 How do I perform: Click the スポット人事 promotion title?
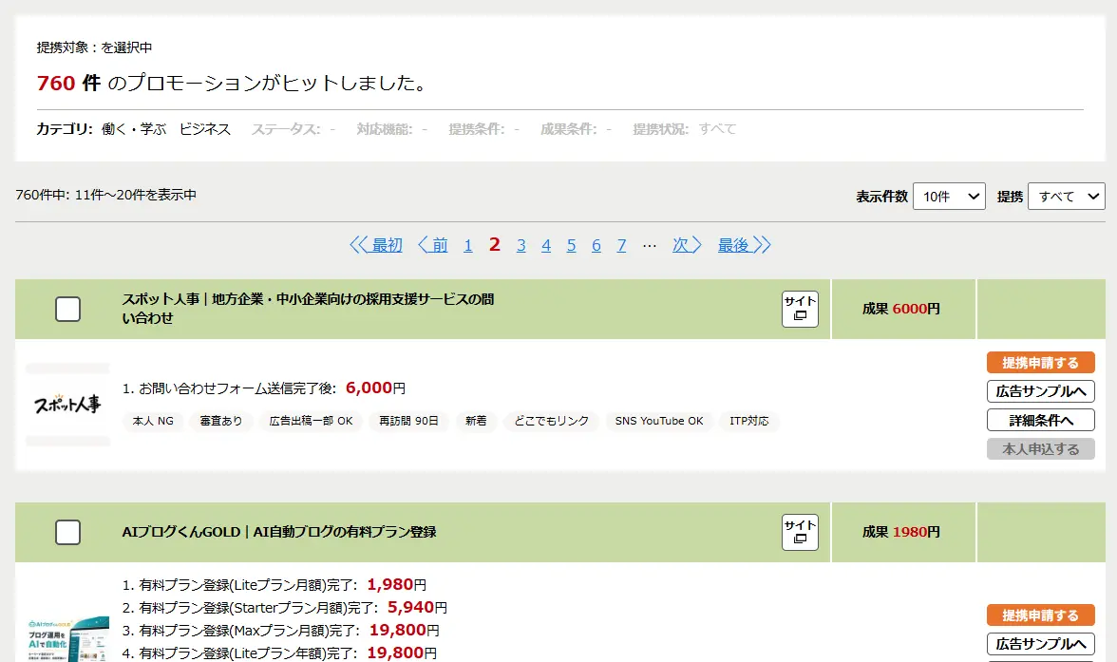tap(308, 309)
